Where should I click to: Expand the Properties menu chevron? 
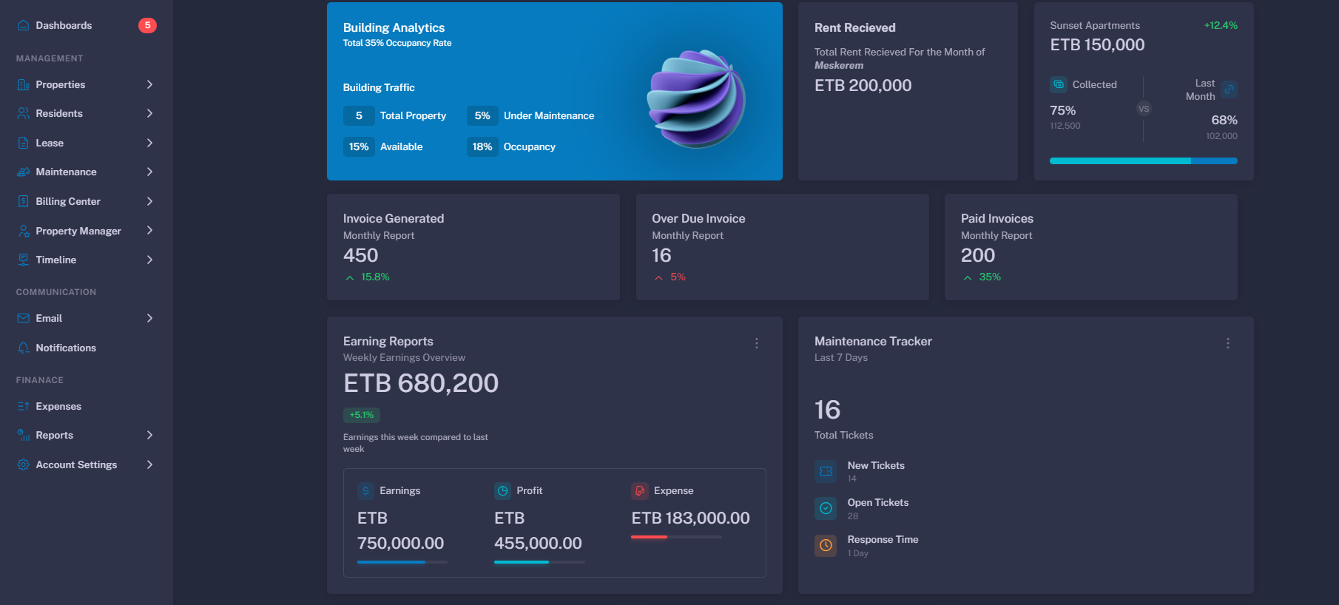[x=149, y=84]
